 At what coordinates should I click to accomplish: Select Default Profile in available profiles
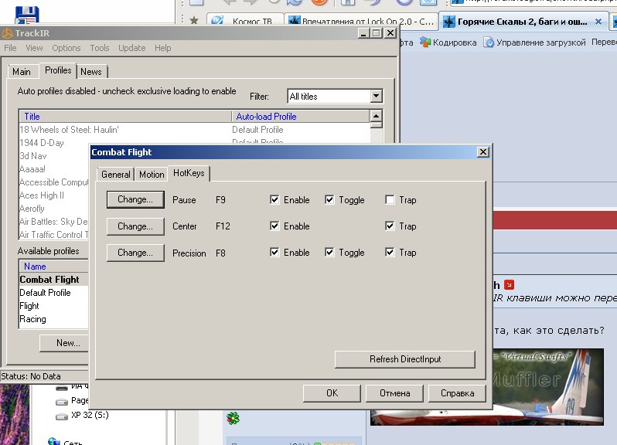coord(54,293)
